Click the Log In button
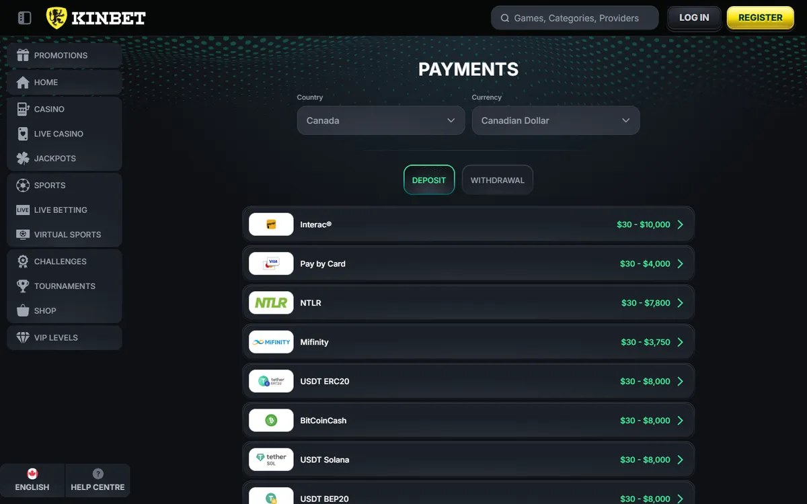807x504 pixels. (x=694, y=18)
